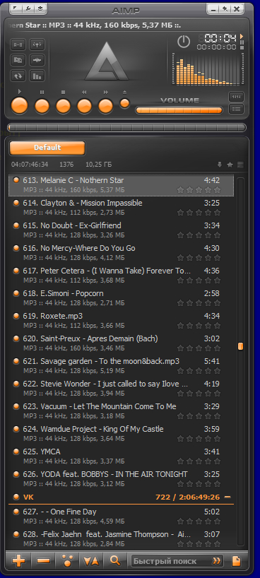Select track 613 Melanie C - Nothern Star
This screenshot has width=260, height=578.
coord(121,185)
